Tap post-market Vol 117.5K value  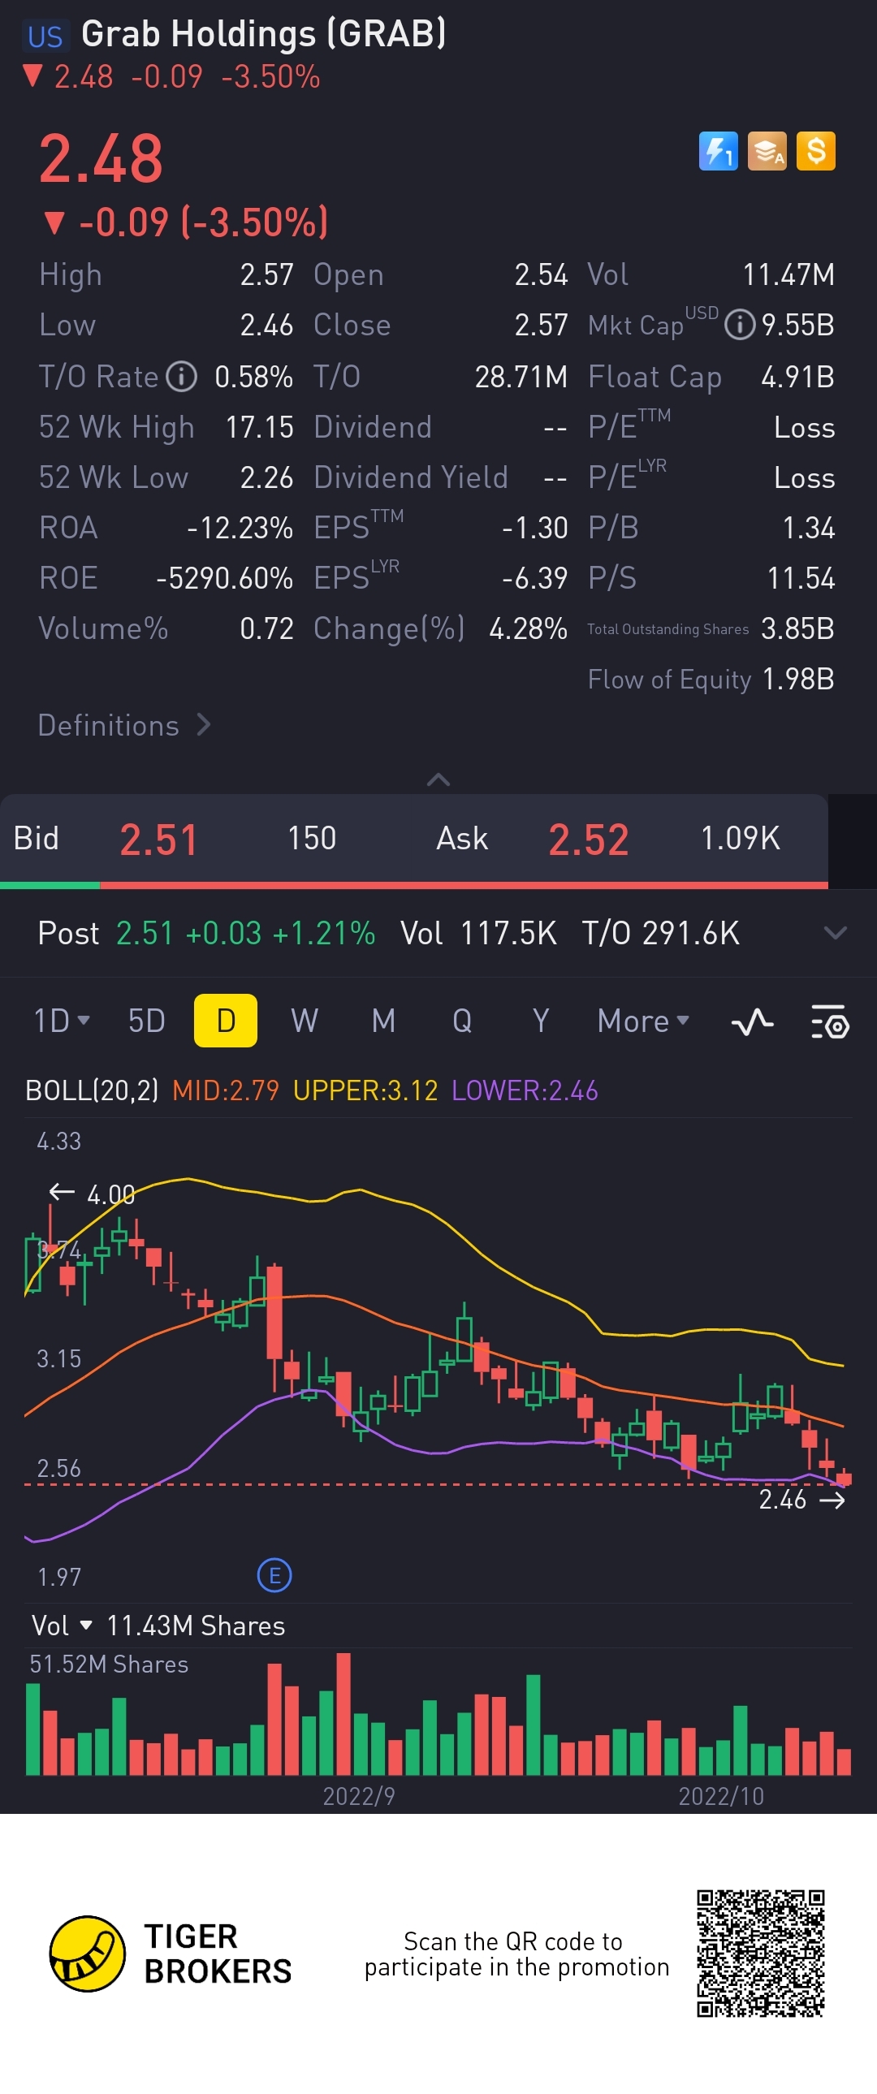509,933
